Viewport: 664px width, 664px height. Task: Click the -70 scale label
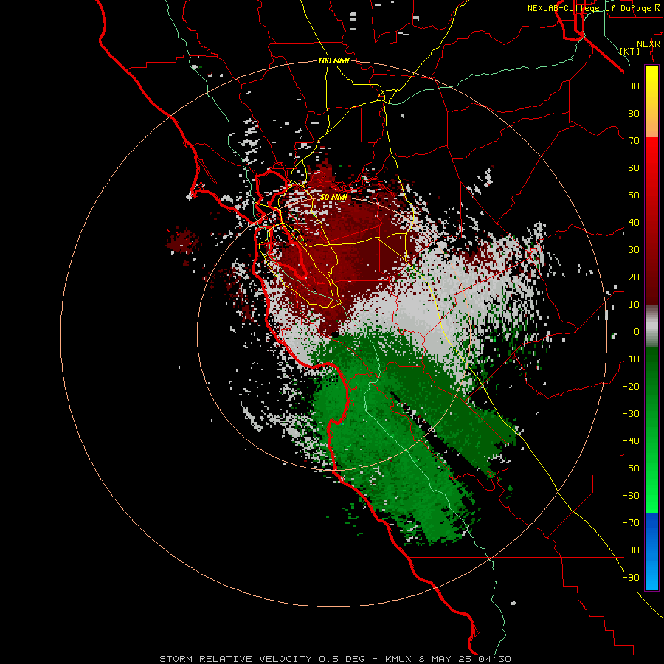tap(631, 523)
